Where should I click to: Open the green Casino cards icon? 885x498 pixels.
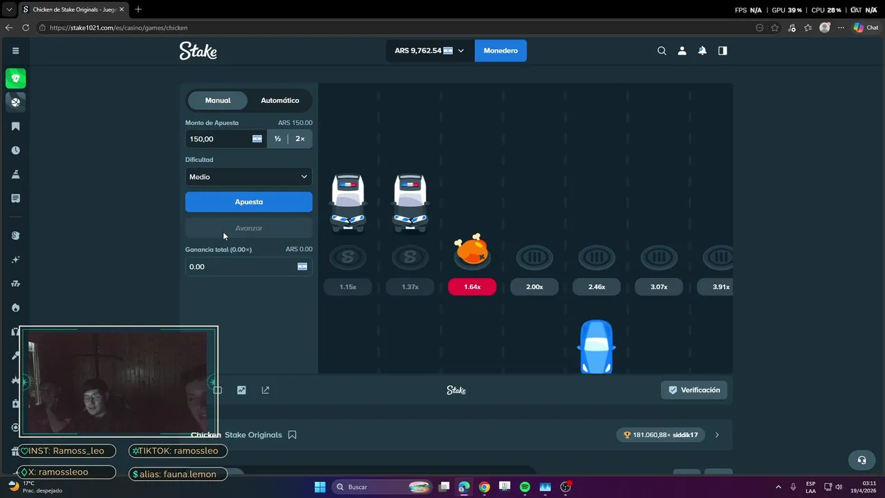pyautogui.click(x=15, y=78)
